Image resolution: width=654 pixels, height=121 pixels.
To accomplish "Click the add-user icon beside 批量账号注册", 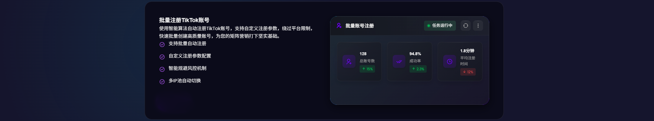I will [339, 26].
